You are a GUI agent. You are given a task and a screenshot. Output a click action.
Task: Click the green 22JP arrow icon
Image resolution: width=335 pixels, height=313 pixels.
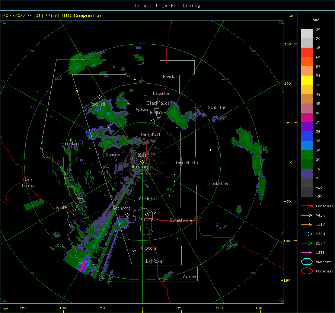(x=307, y=243)
